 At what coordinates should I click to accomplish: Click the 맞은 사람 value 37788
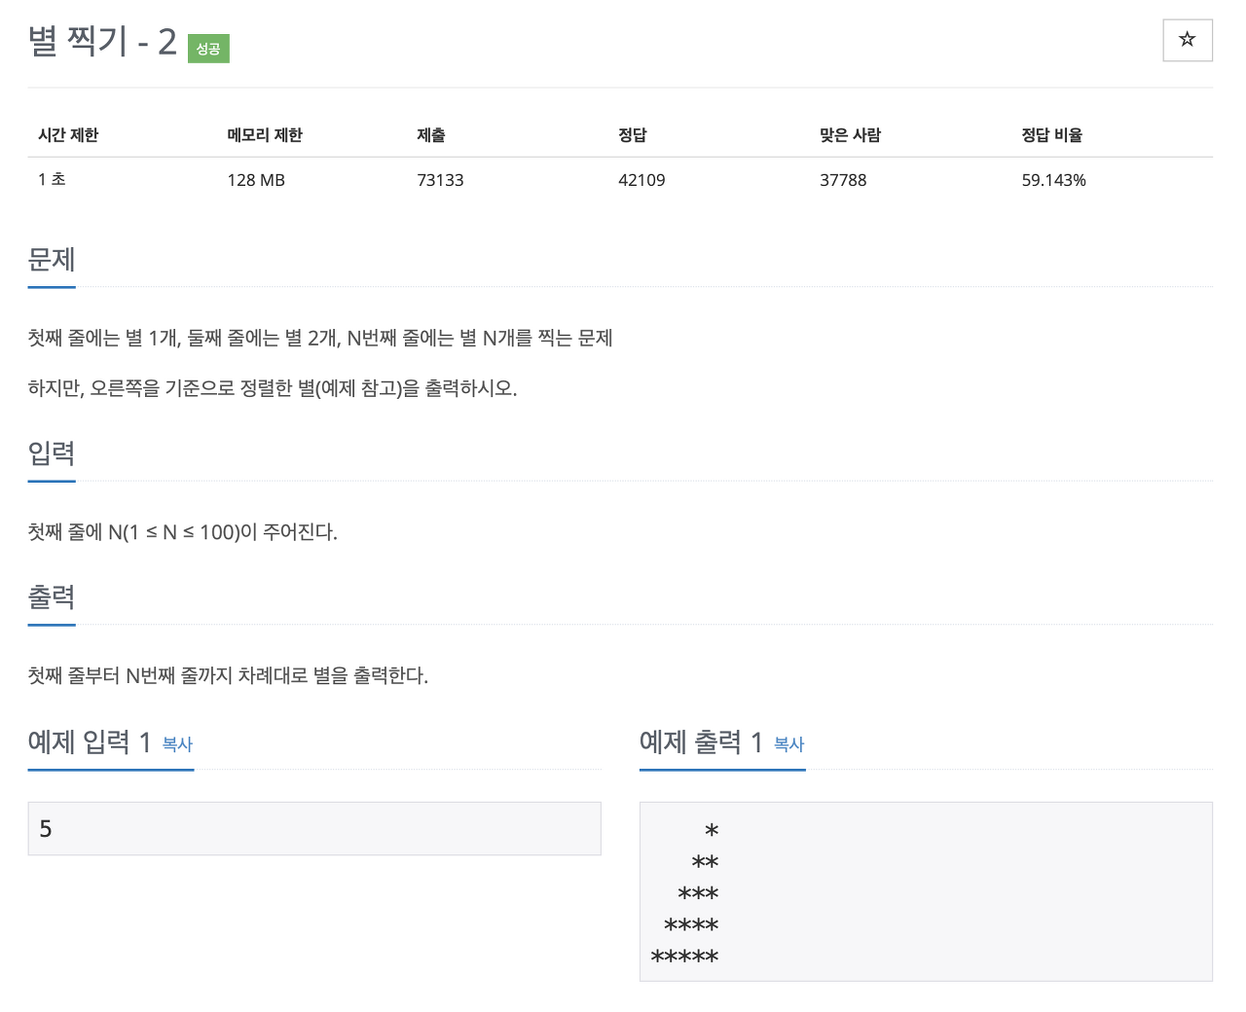pos(843,179)
